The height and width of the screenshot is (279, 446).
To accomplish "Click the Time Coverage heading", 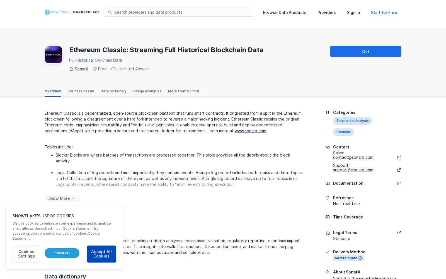I will tap(348, 217).
